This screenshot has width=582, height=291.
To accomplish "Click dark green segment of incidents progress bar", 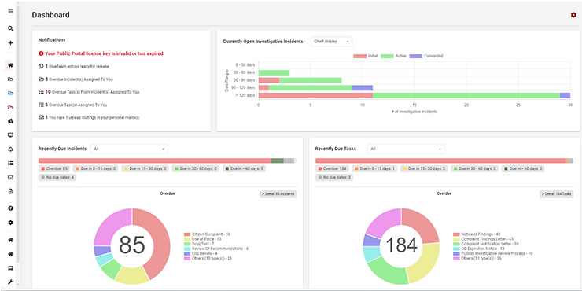I will point(278,160).
